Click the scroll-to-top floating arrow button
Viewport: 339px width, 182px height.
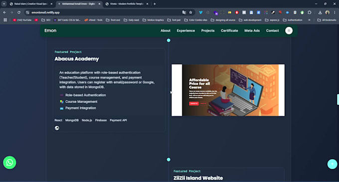pyautogui.click(x=333, y=164)
